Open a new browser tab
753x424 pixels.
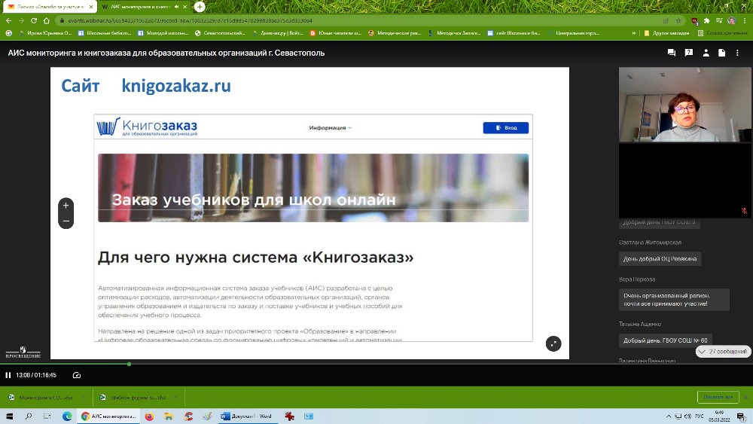pos(200,6)
